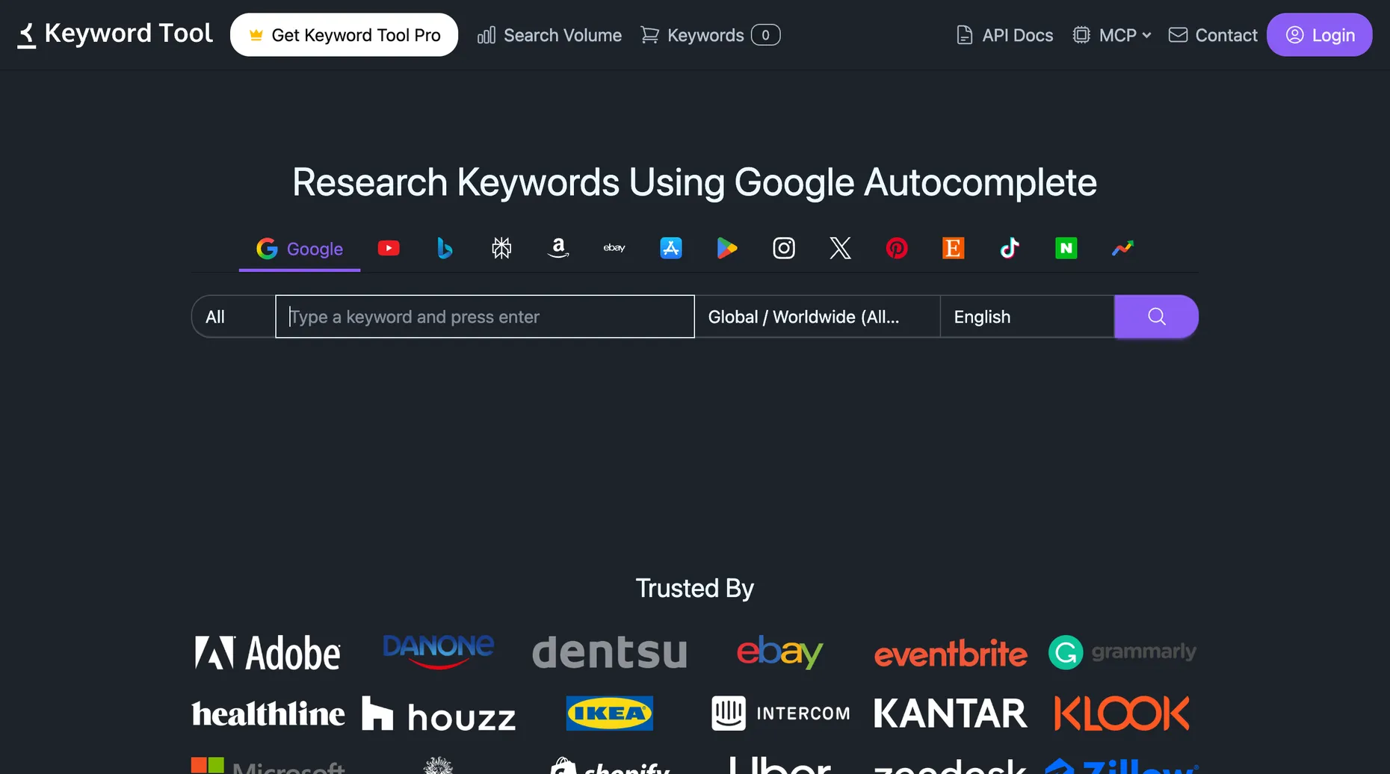Open the Google Play Store tab
The image size is (1390, 774).
[727, 248]
